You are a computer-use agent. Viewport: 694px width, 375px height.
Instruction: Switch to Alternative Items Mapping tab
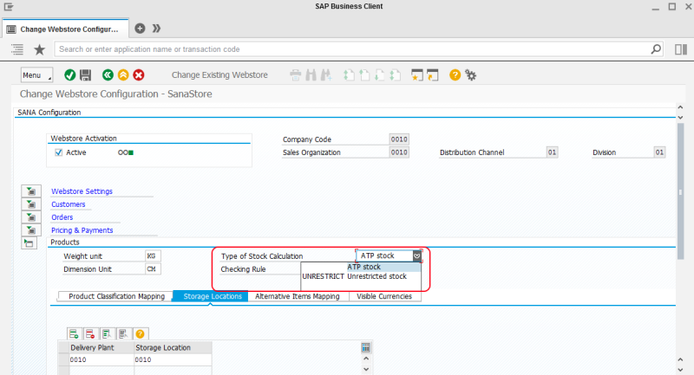[x=298, y=296]
